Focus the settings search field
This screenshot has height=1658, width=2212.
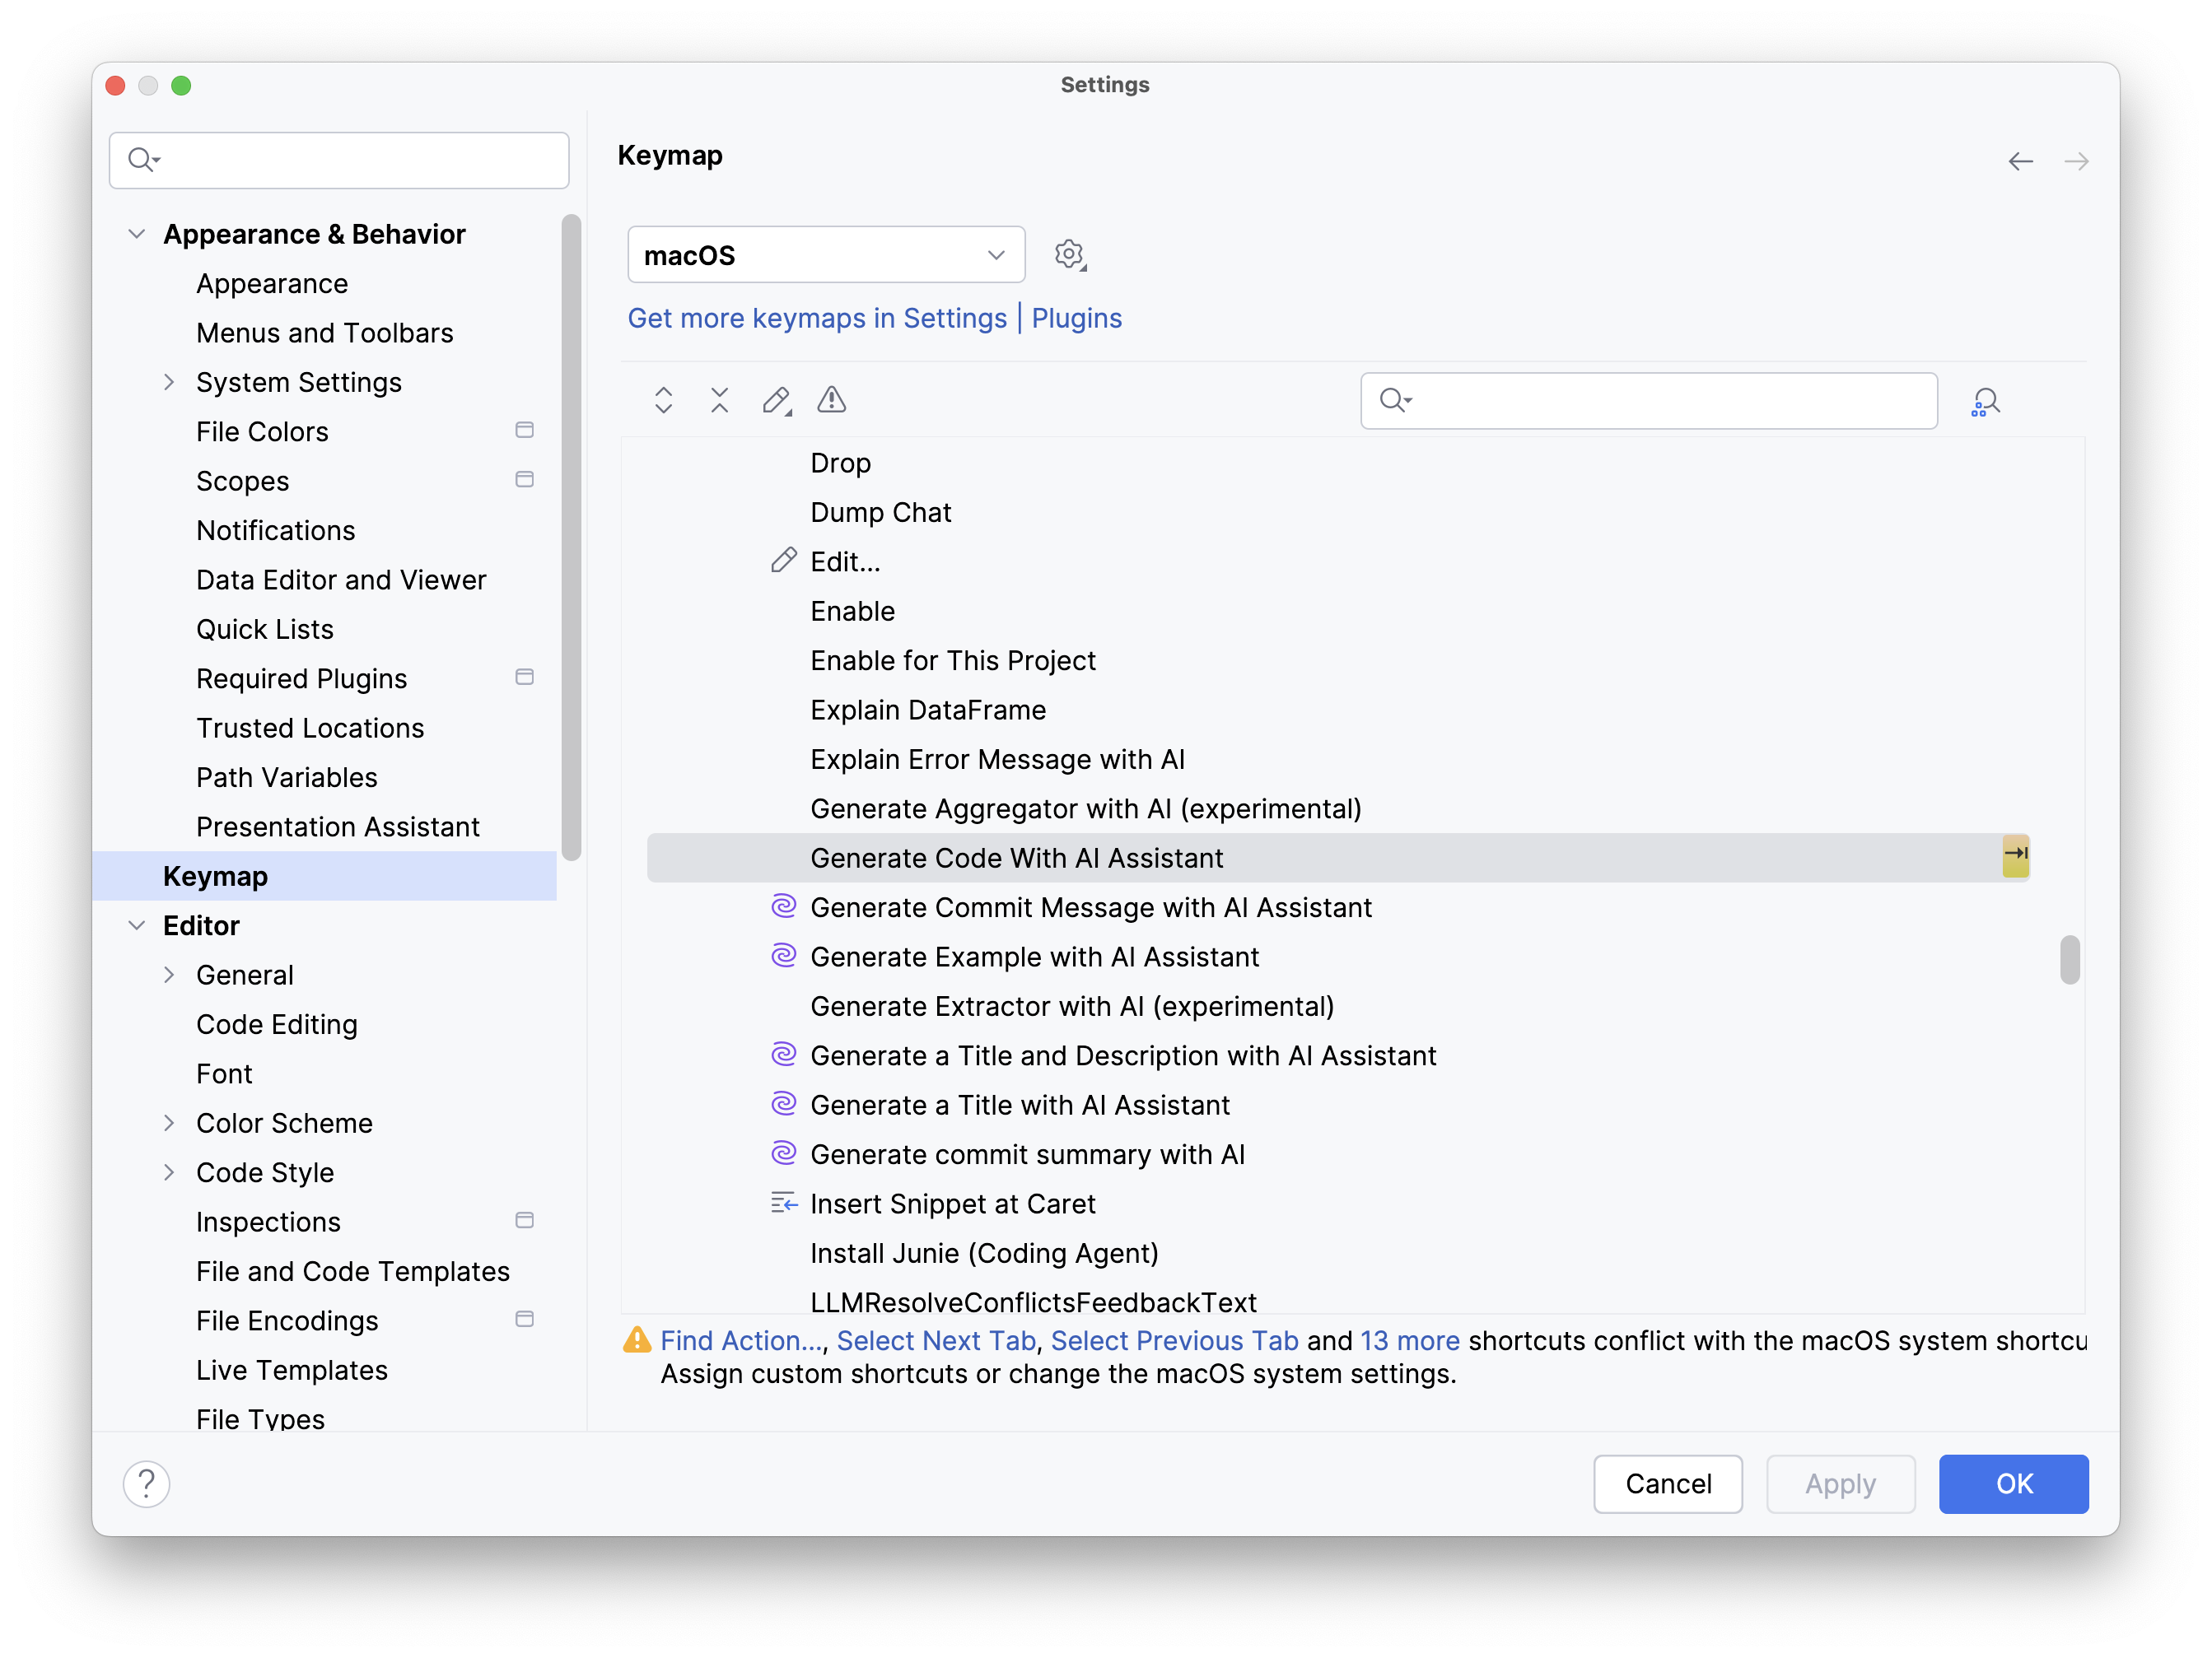tap(339, 160)
